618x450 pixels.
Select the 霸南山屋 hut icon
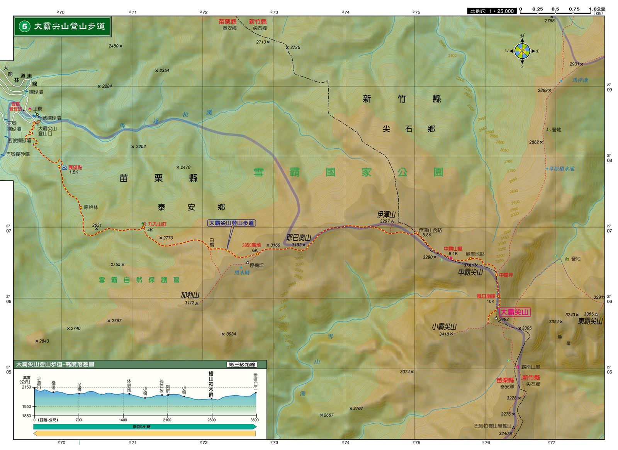pos(518,367)
